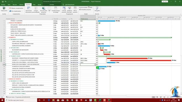Open Chrome from taskbar
The height and width of the screenshot is (102, 182).
coord(67,100)
